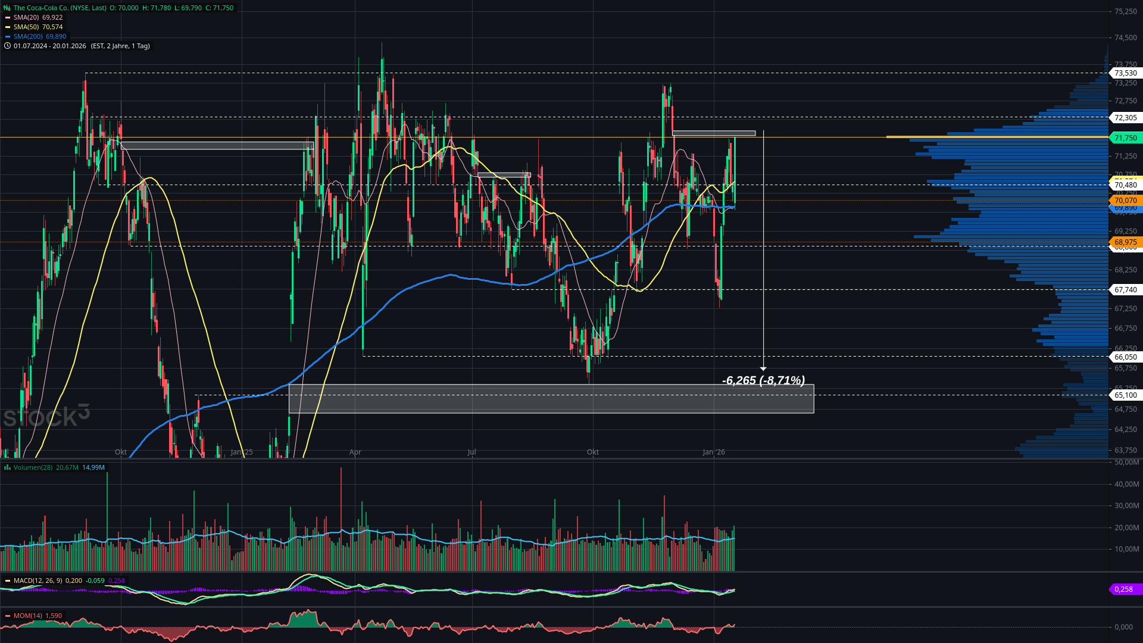
Task: Click the 65,100 support level label
Action: click(1125, 395)
